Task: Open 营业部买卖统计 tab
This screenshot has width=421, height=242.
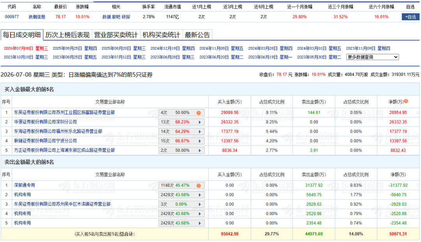Action: [116, 35]
